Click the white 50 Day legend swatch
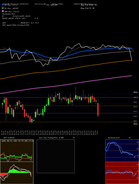Screen dimensions: 139x184 (x=3, y=8)
